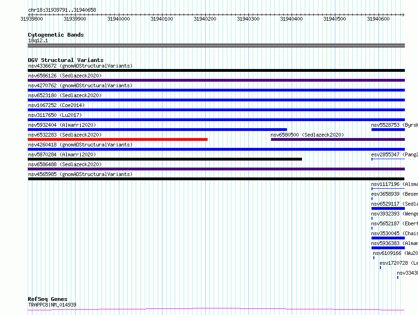Open the nsv5528753 variant label
Screen dimensions: 418x315
pyautogui.click(x=394, y=125)
